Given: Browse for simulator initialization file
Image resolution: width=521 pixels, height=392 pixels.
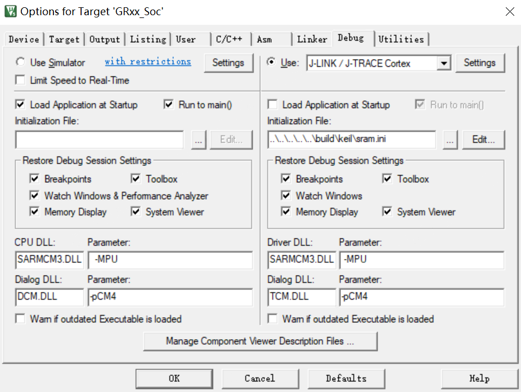Looking at the screenshot, I should point(199,140).
